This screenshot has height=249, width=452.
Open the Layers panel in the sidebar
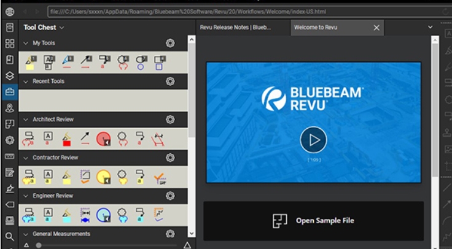point(9,76)
